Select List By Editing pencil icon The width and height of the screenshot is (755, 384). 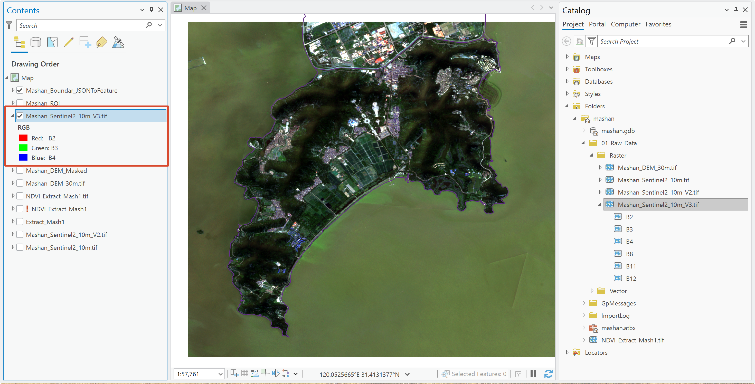69,42
